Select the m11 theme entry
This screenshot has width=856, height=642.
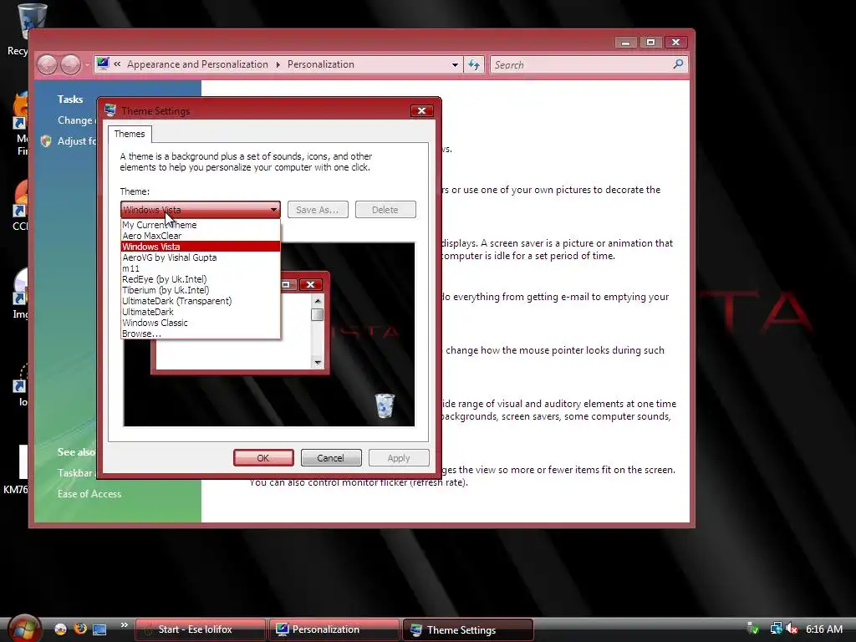pyautogui.click(x=201, y=268)
